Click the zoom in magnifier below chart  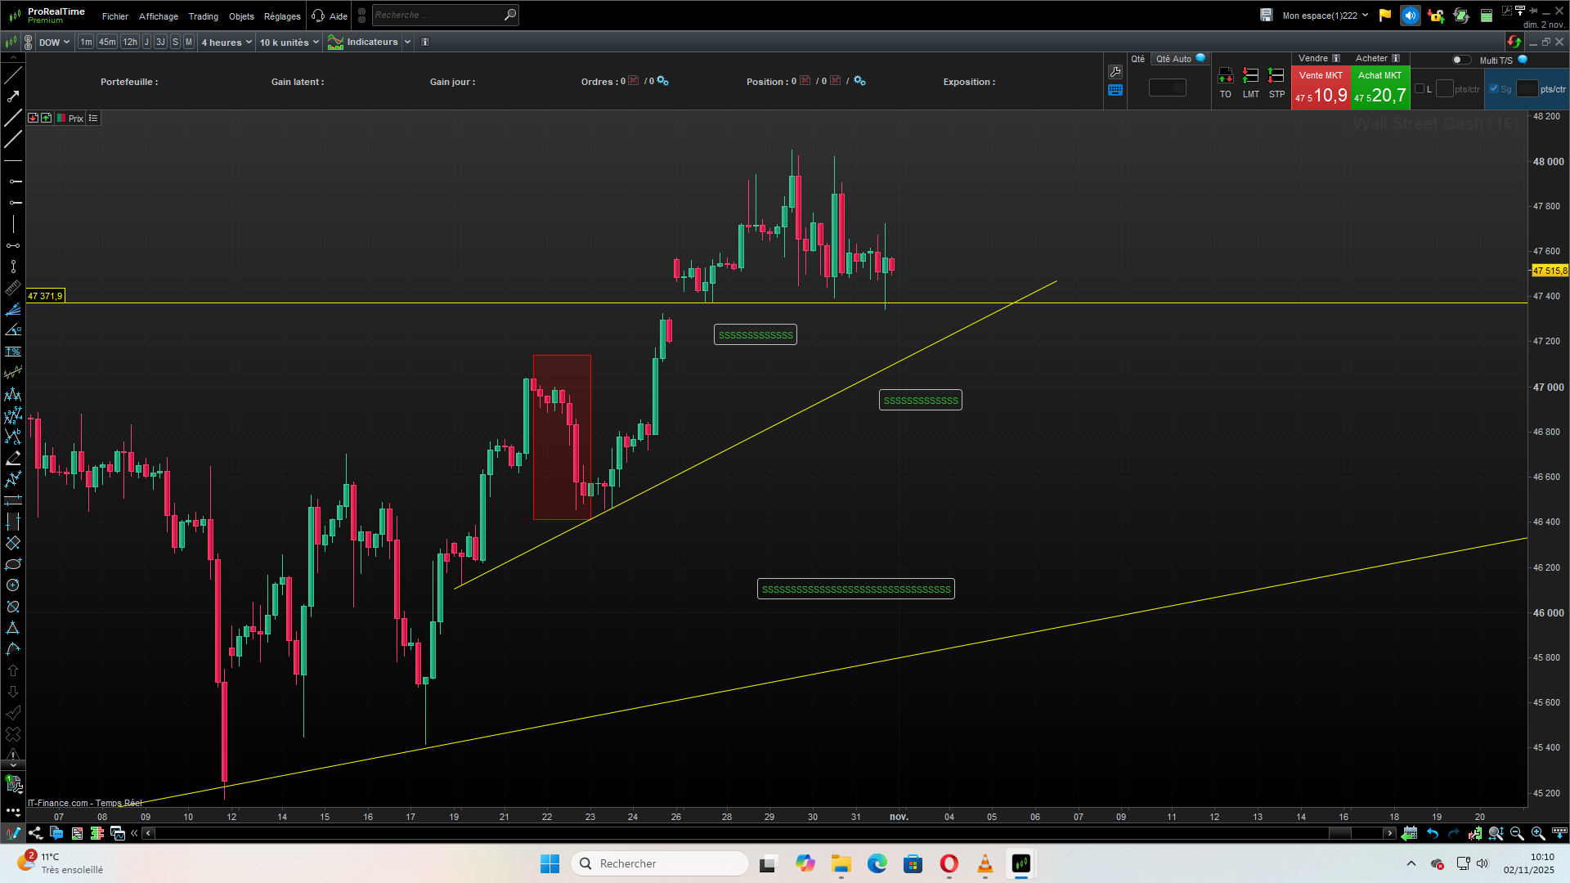tap(1538, 833)
